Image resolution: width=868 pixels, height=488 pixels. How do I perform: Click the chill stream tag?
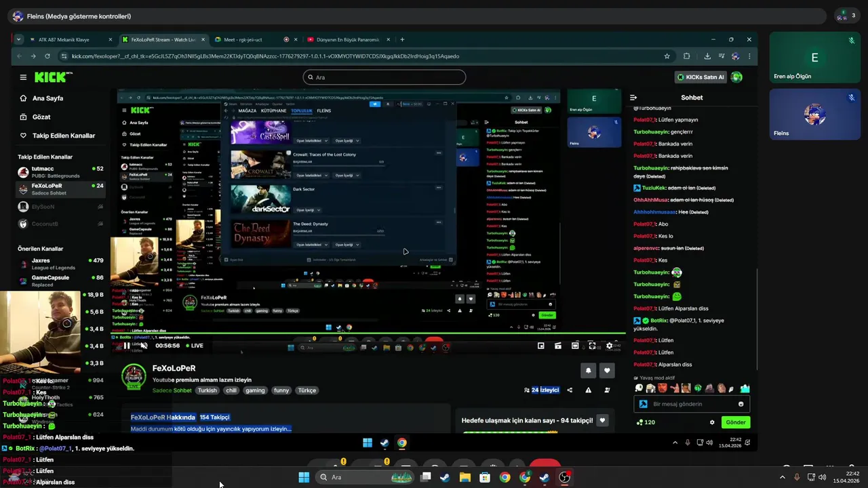coord(231,390)
